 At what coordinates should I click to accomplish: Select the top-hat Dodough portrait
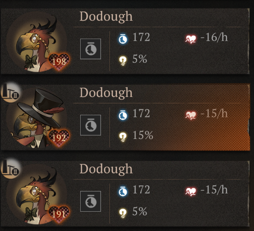tap(37, 118)
